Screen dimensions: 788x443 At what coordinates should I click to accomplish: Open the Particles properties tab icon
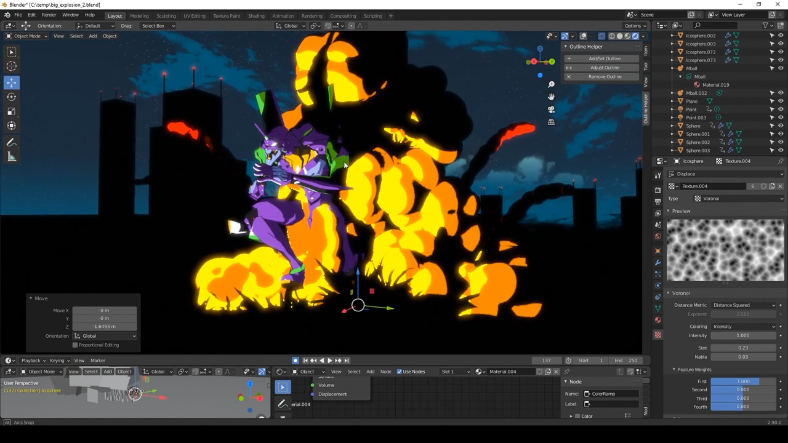click(x=657, y=274)
